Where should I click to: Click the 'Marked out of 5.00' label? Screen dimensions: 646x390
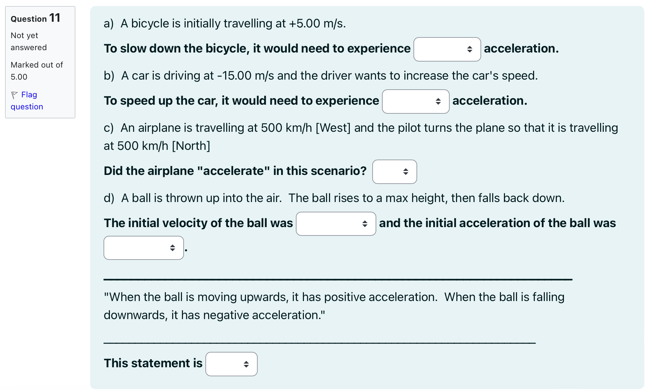coord(37,71)
